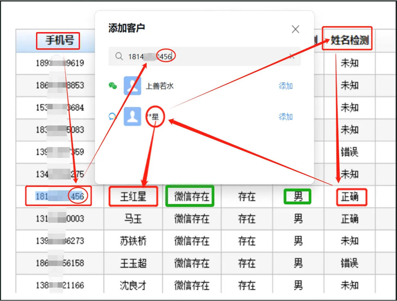The height and width of the screenshot is (301, 397).
Task: Select the 正确 cell in 王红星 row
Action: (x=349, y=196)
